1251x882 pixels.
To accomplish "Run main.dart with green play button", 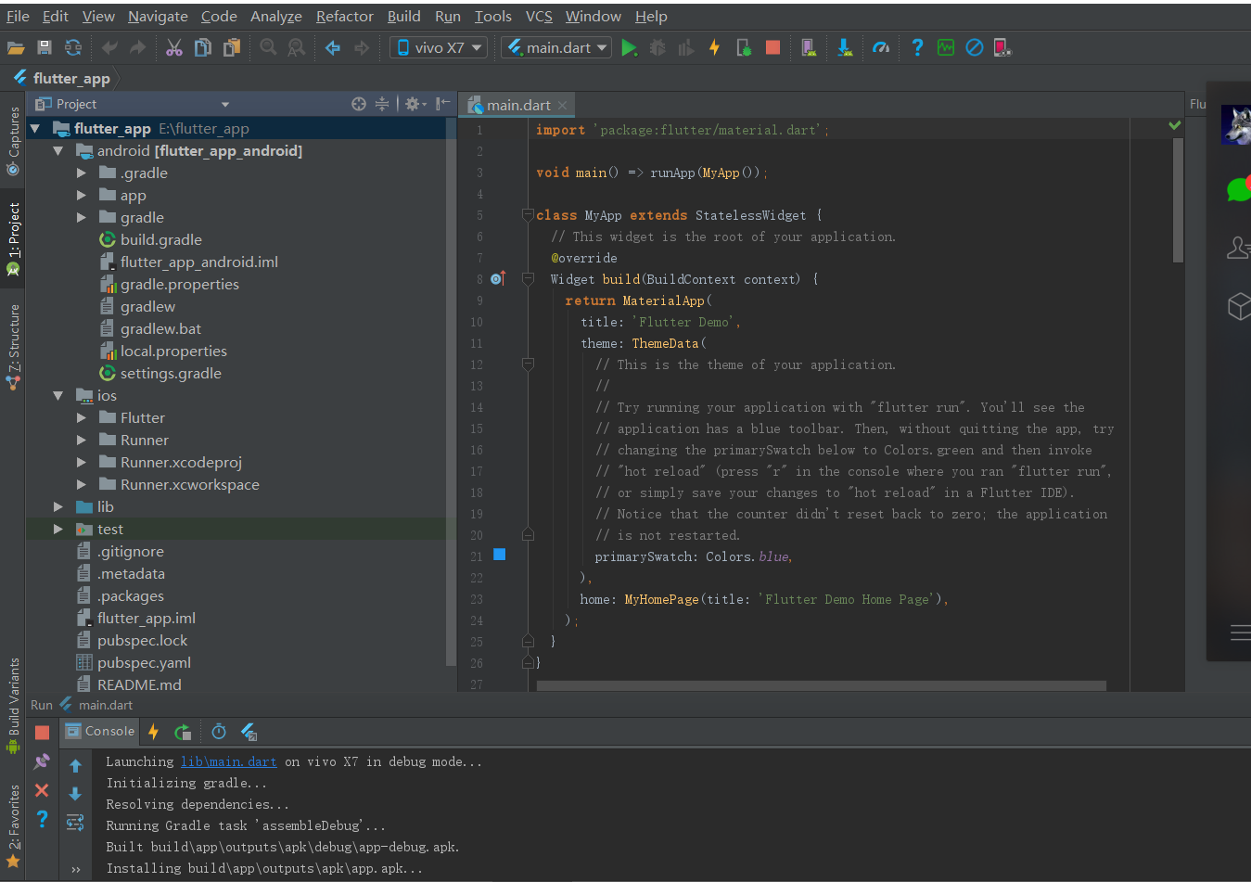I will [x=629, y=47].
